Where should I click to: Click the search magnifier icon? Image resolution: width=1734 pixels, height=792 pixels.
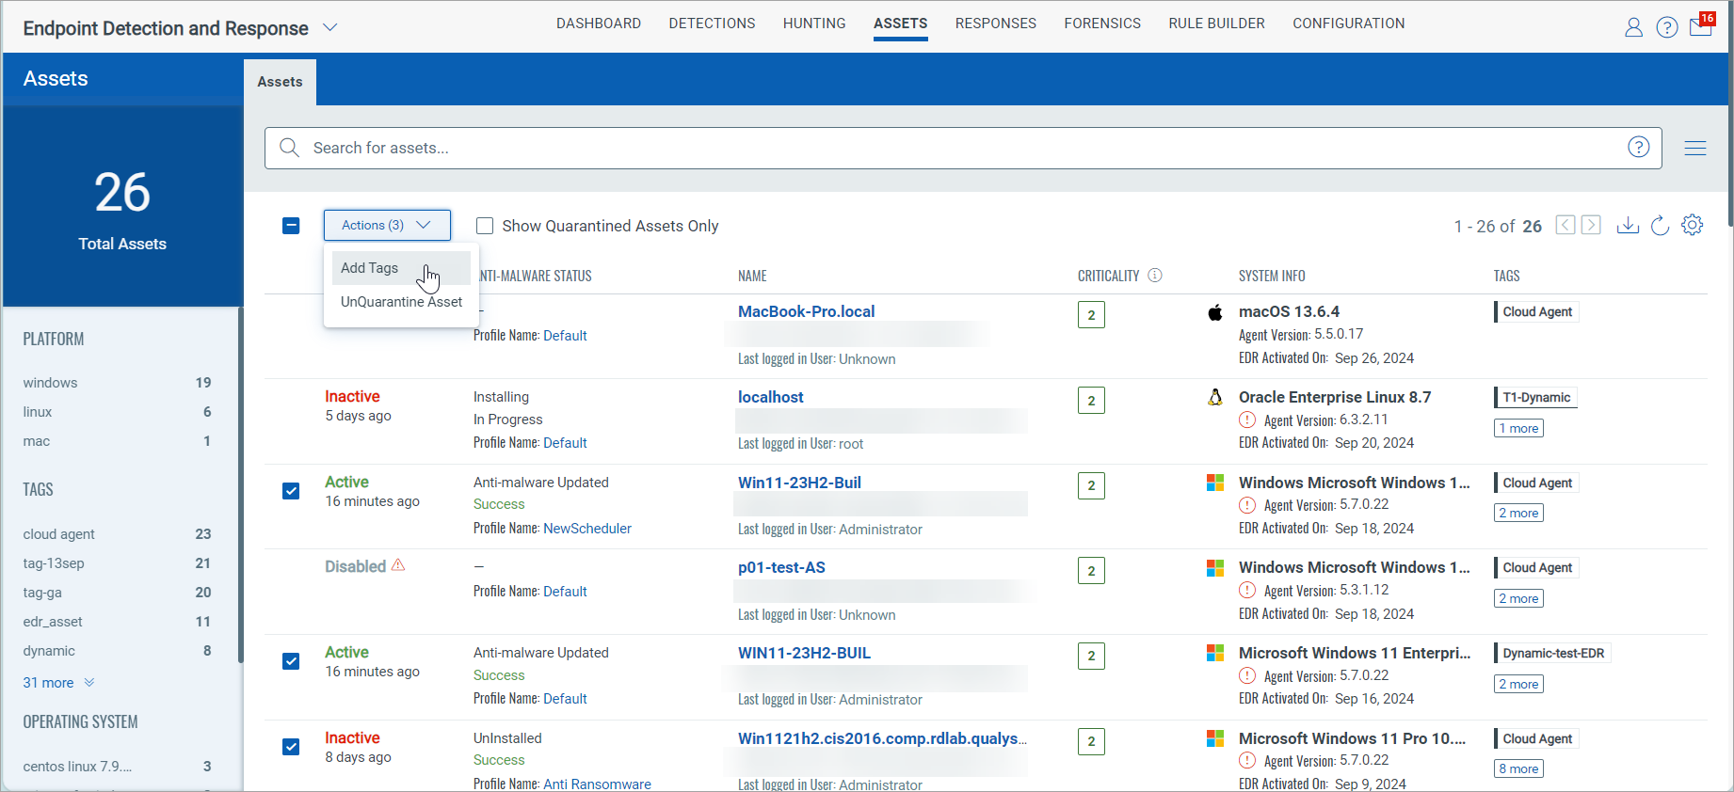click(290, 148)
